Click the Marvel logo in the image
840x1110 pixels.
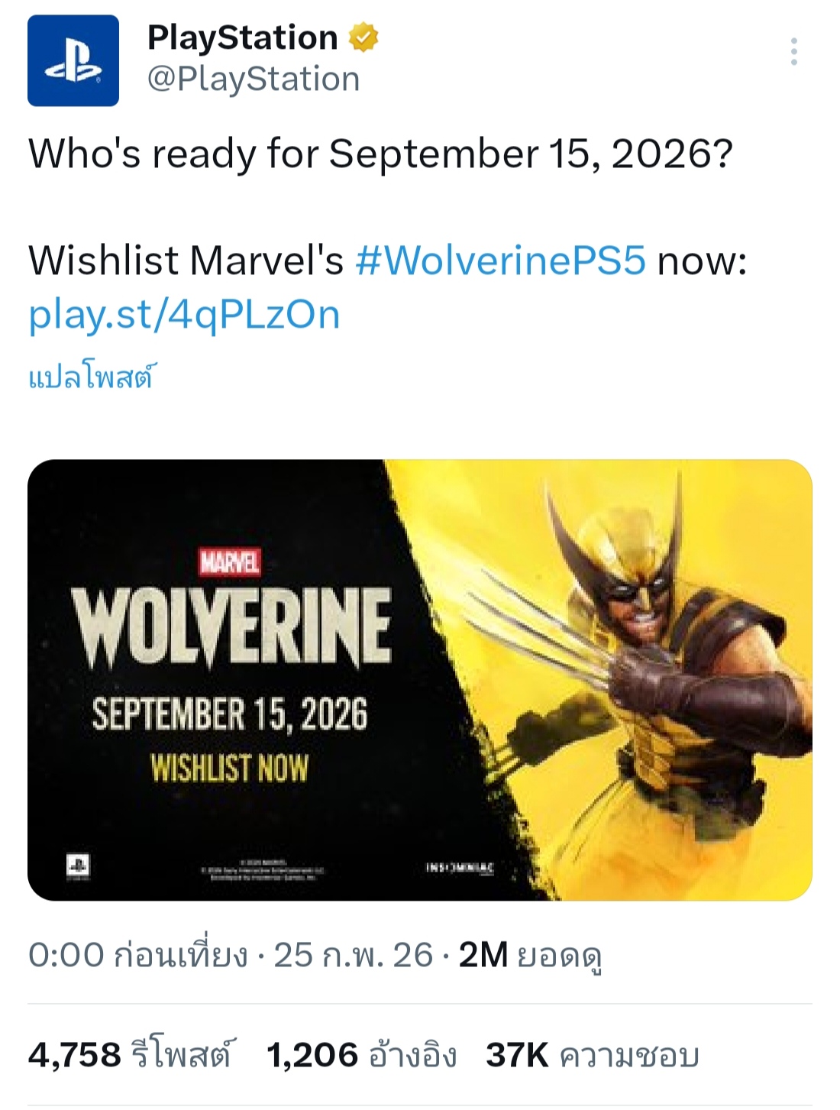(x=229, y=562)
